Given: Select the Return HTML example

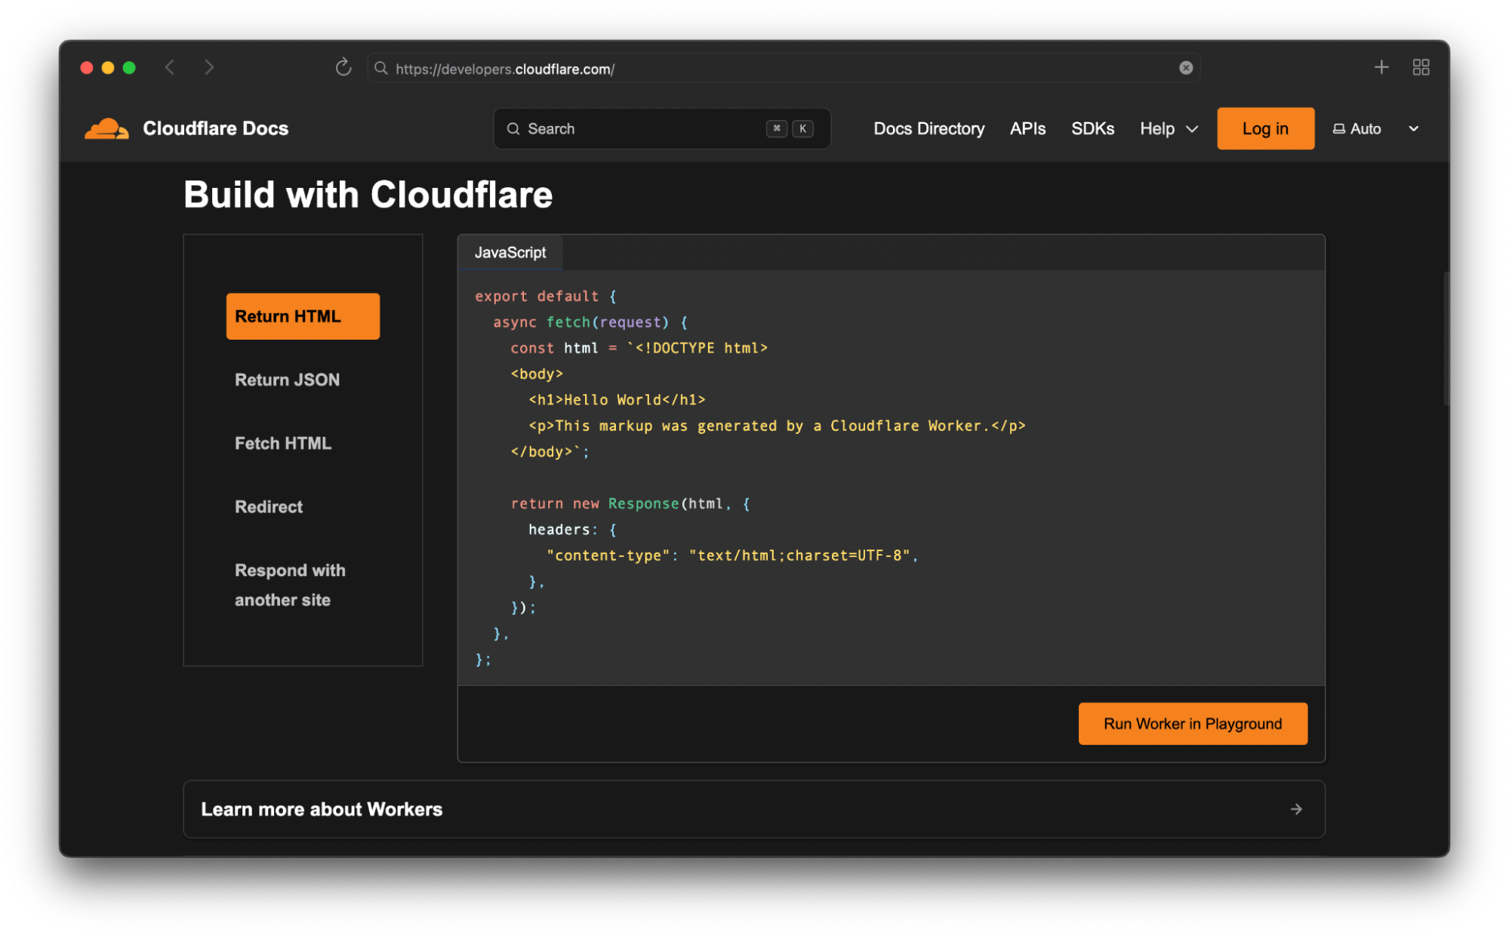Looking at the screenshot, I should (x=303, y=316).
